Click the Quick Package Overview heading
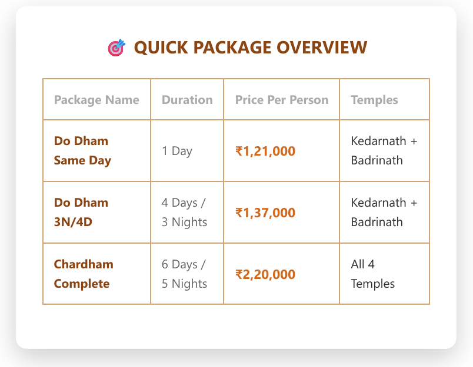The height and width of the screenshot is (367, 473). click(251, 48)
